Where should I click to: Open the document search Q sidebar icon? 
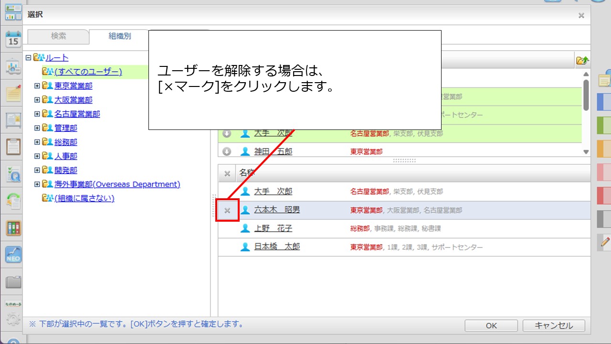coord(13,174)
